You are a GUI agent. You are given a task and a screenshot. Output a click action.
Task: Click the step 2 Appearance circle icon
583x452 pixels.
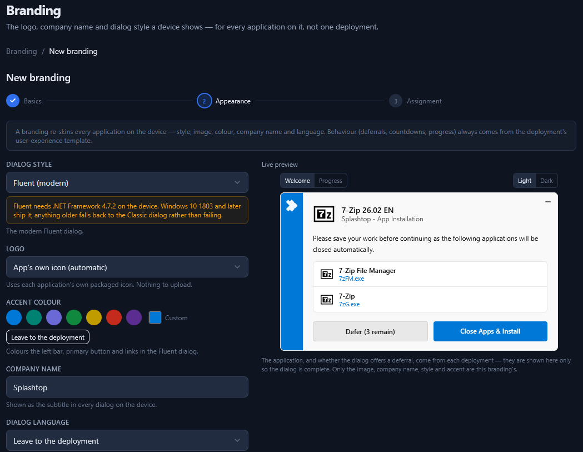click(x=204, y=101)
